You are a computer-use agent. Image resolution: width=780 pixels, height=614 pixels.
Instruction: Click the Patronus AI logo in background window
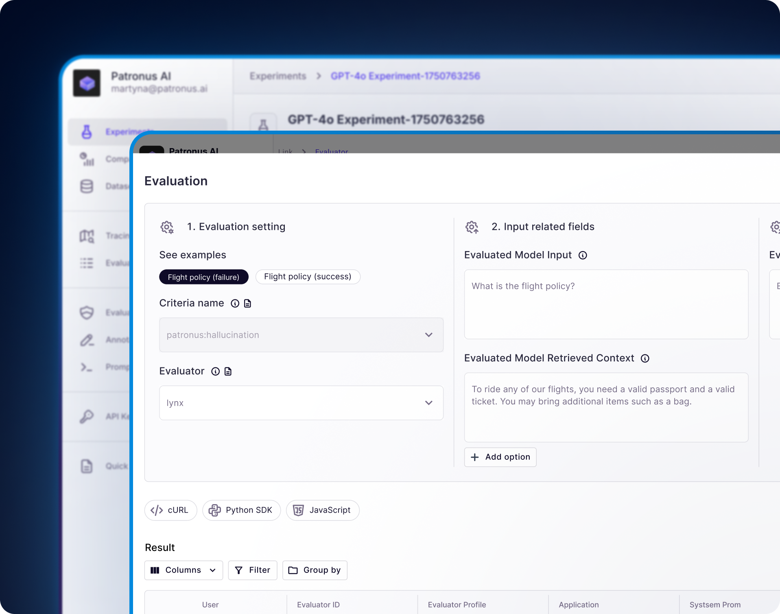[x=87, y=83]
